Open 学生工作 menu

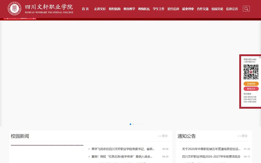pyautogui.click(x=159, y=9)
